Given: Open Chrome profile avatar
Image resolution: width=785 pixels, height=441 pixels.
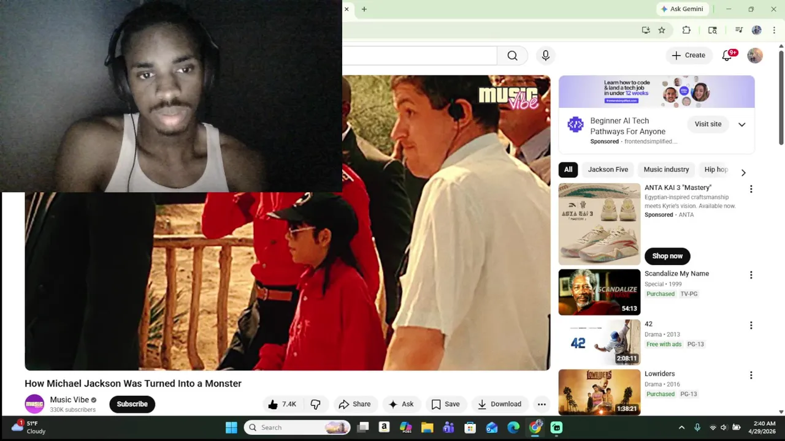Looking at the screenshot, I should [x=757, y=30].
